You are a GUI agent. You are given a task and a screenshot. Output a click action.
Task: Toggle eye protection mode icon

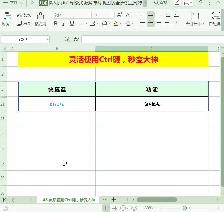click(134, 208)
